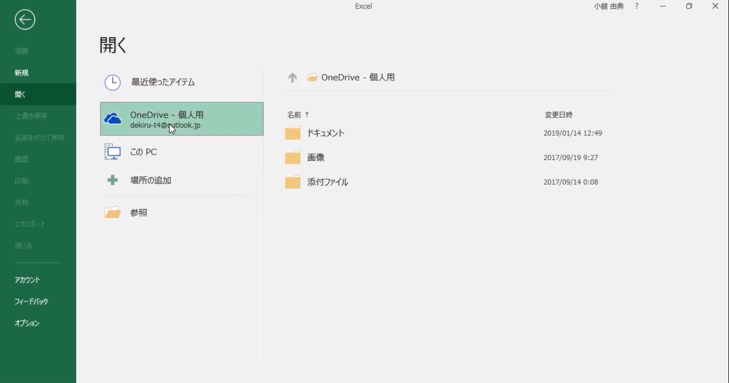This screenshot has width=729, height=383.
Task: Open オプション dialog
Action: click(38, 323)
